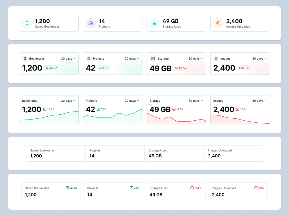Click the Images Uploaded photo icon
The width and height of the screenshot is (289, 216).
[x=218, y=23]
